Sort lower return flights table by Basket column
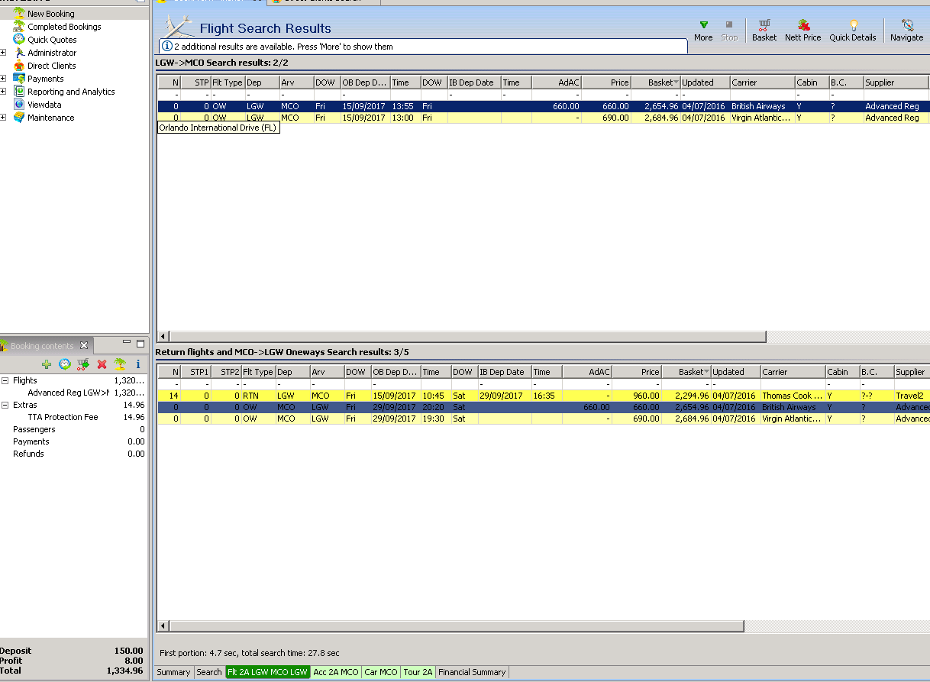Viewport: 930px width, 682px height. tap(686, 372)
